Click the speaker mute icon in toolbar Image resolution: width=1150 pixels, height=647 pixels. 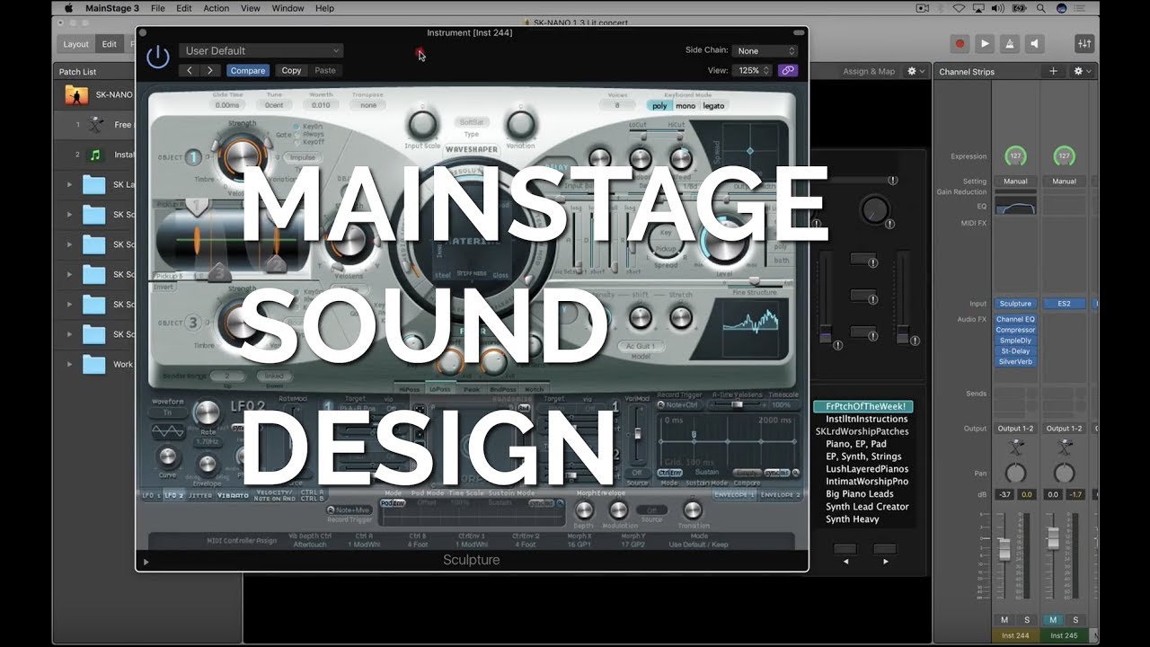1035,43
